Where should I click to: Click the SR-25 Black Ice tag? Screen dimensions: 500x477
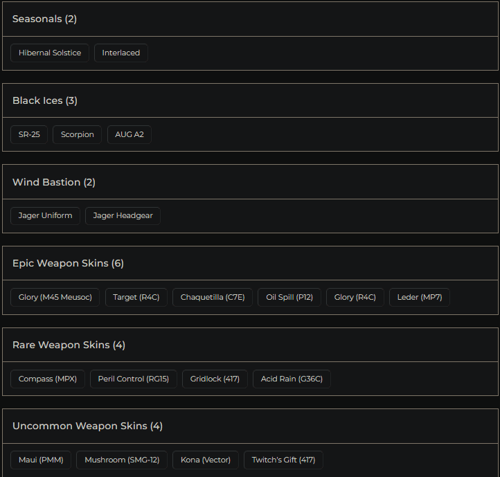[29, 134]
